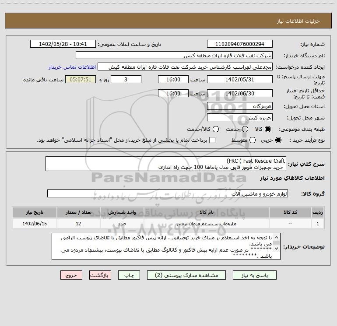Click the buyer organization name field
Image resolution: width=337 pixels, height=326 pixels.
tap(174, 55)
